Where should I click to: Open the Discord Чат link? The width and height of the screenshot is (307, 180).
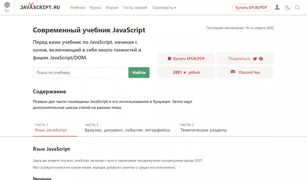click(x=249, y=72)
